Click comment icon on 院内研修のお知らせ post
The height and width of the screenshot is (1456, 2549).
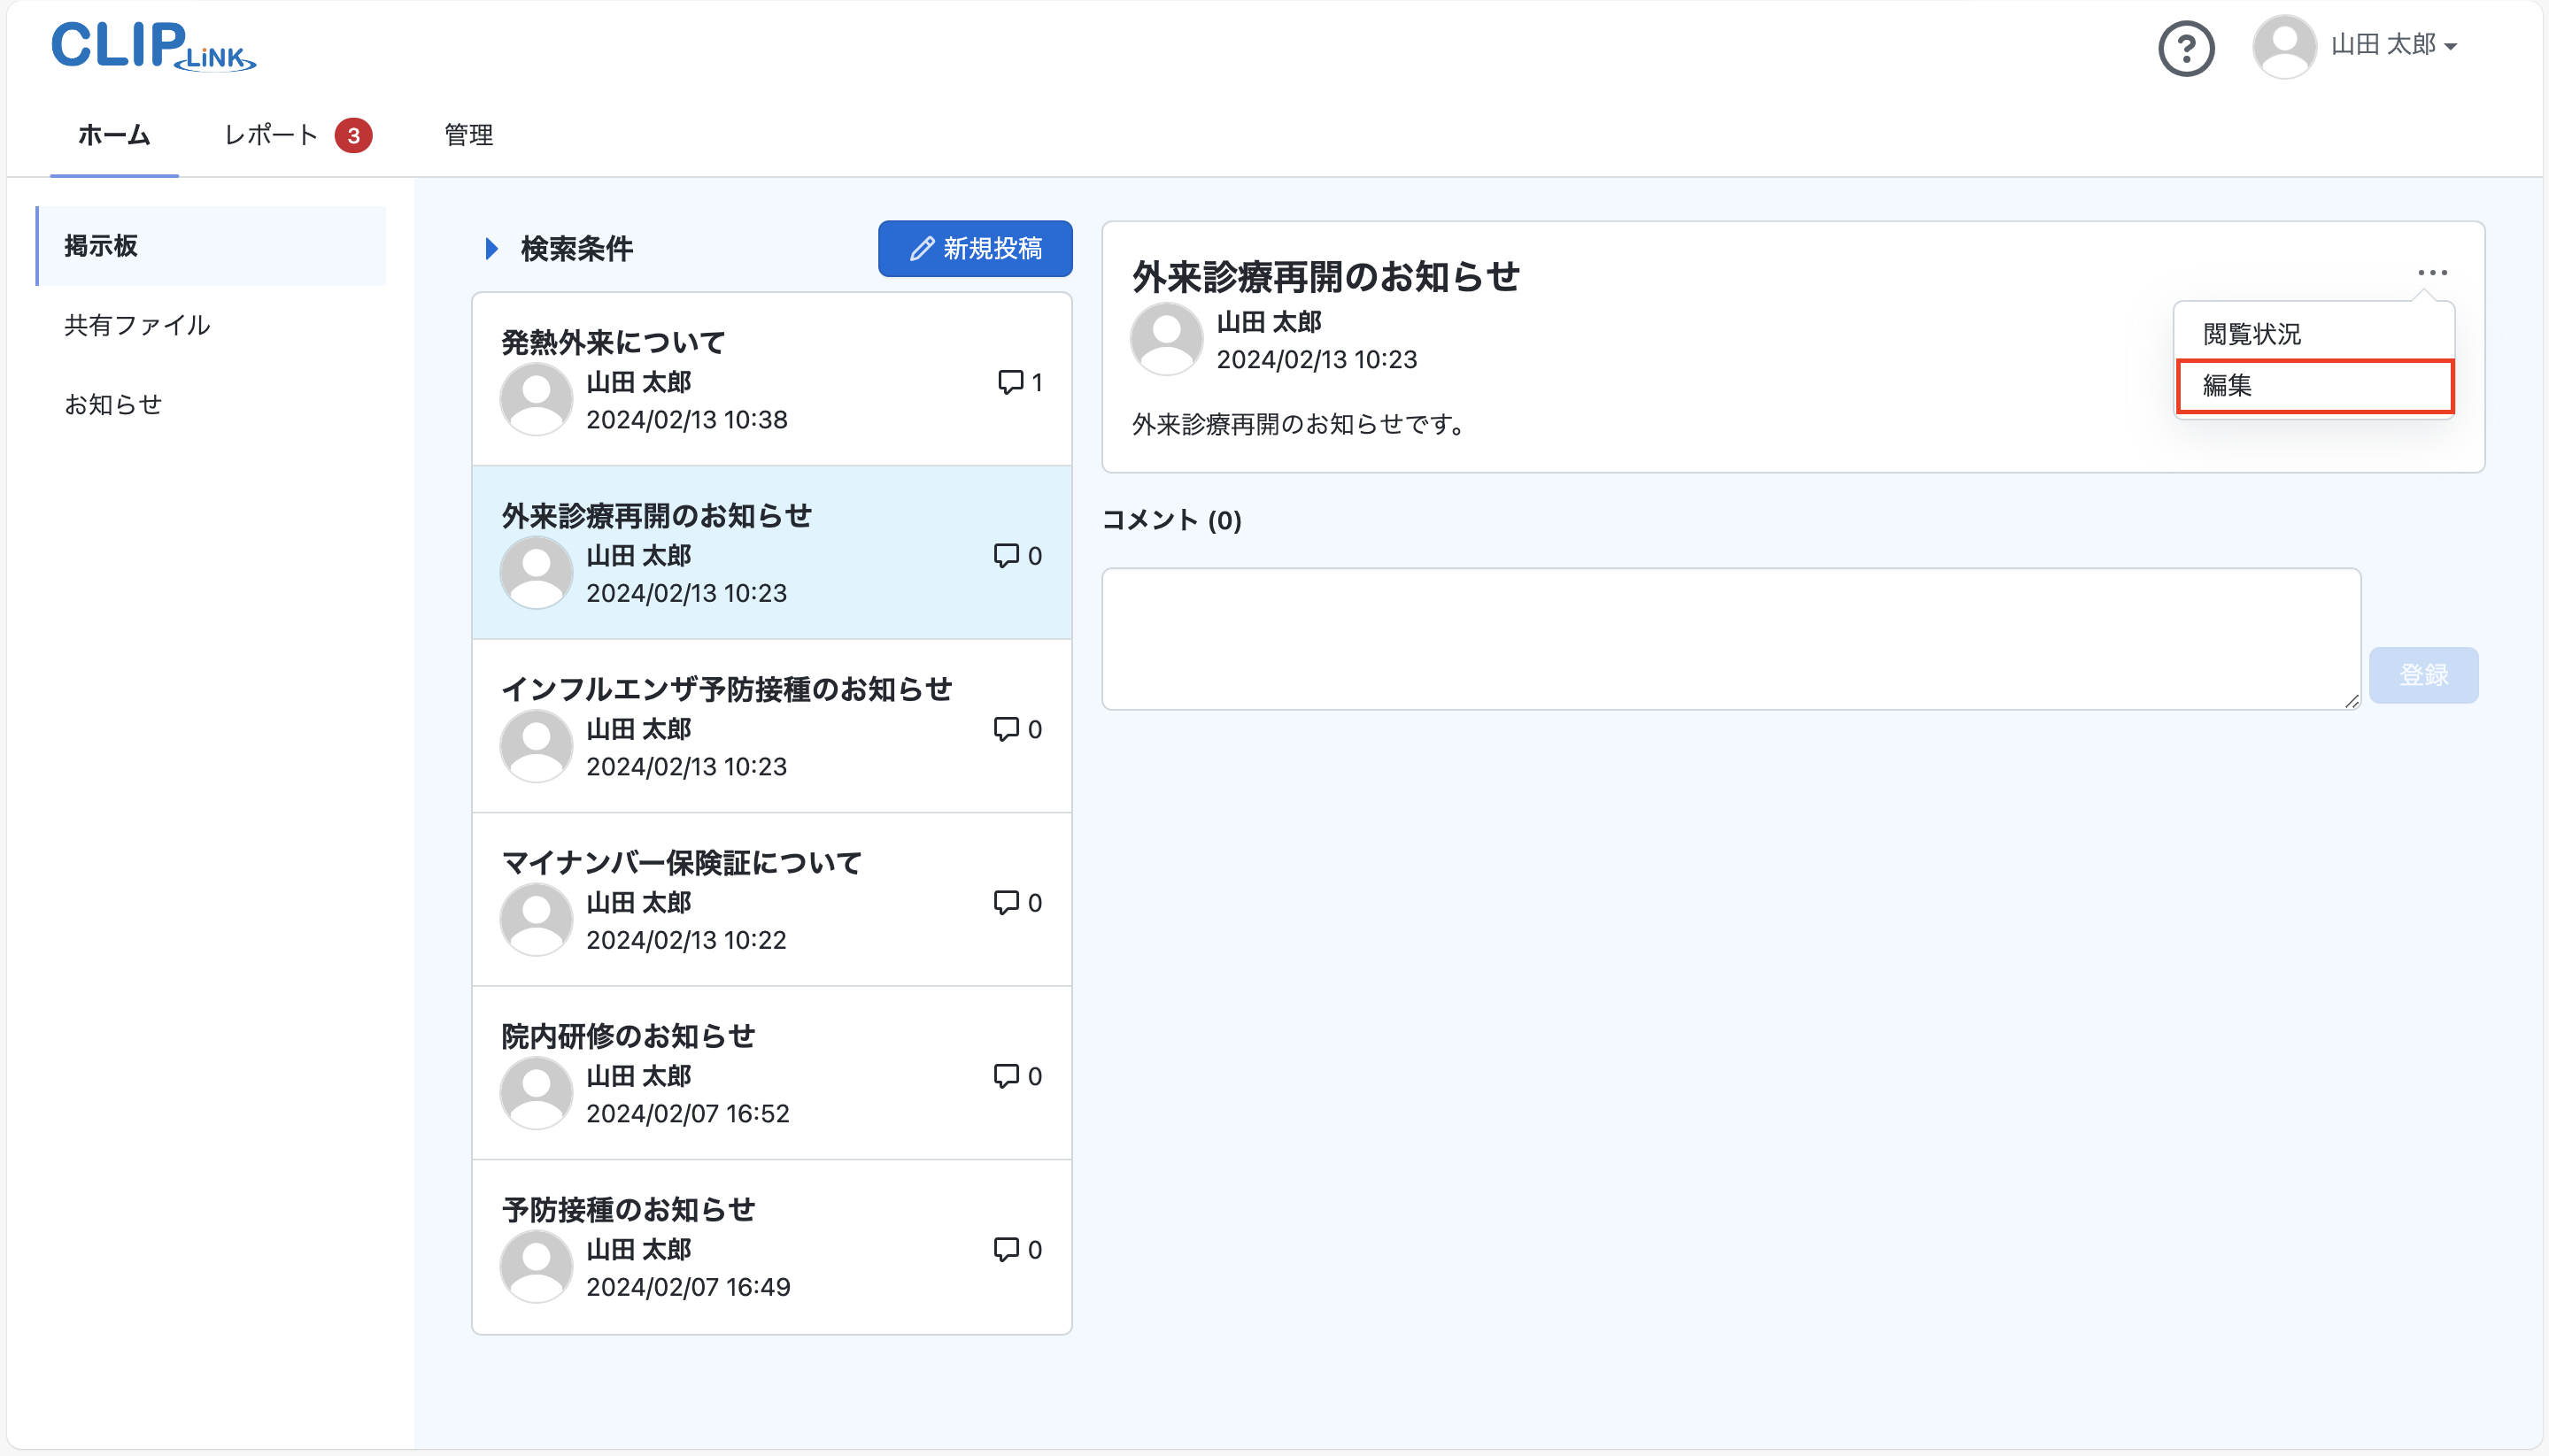(x=1006, y=1076)
